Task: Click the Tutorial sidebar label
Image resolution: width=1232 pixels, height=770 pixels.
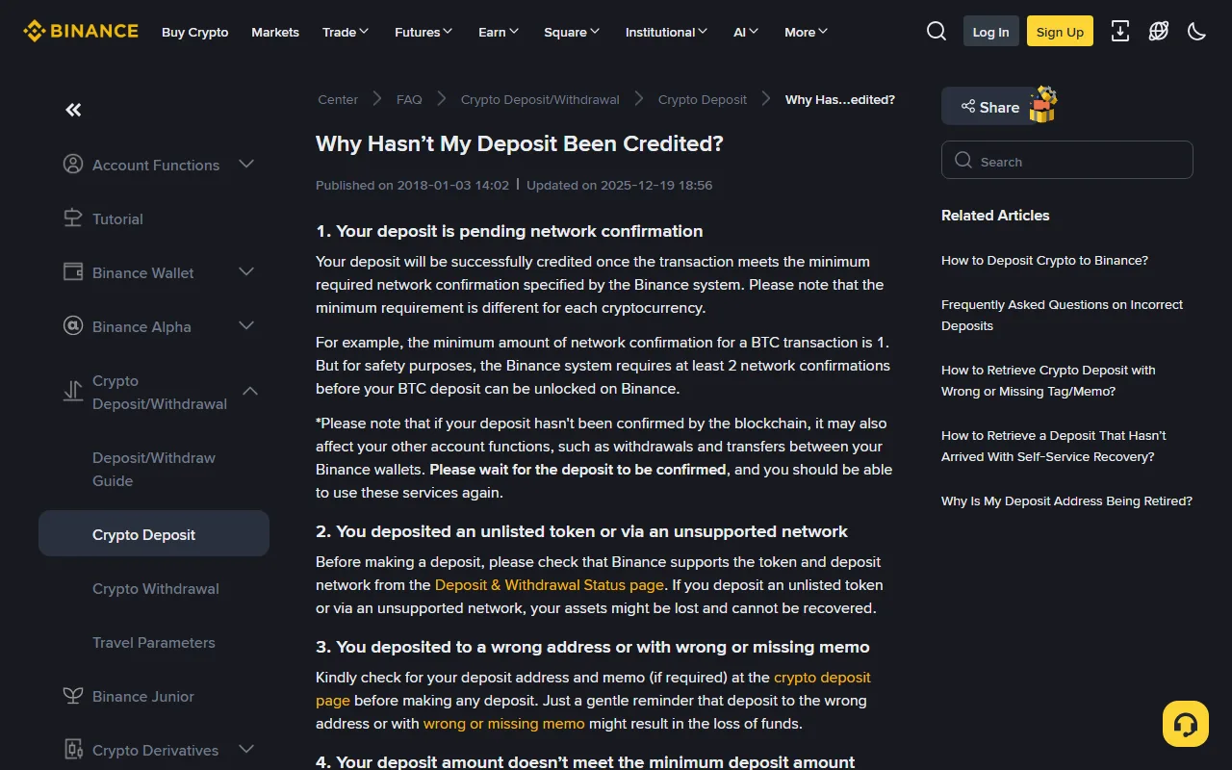Action: 117,218
